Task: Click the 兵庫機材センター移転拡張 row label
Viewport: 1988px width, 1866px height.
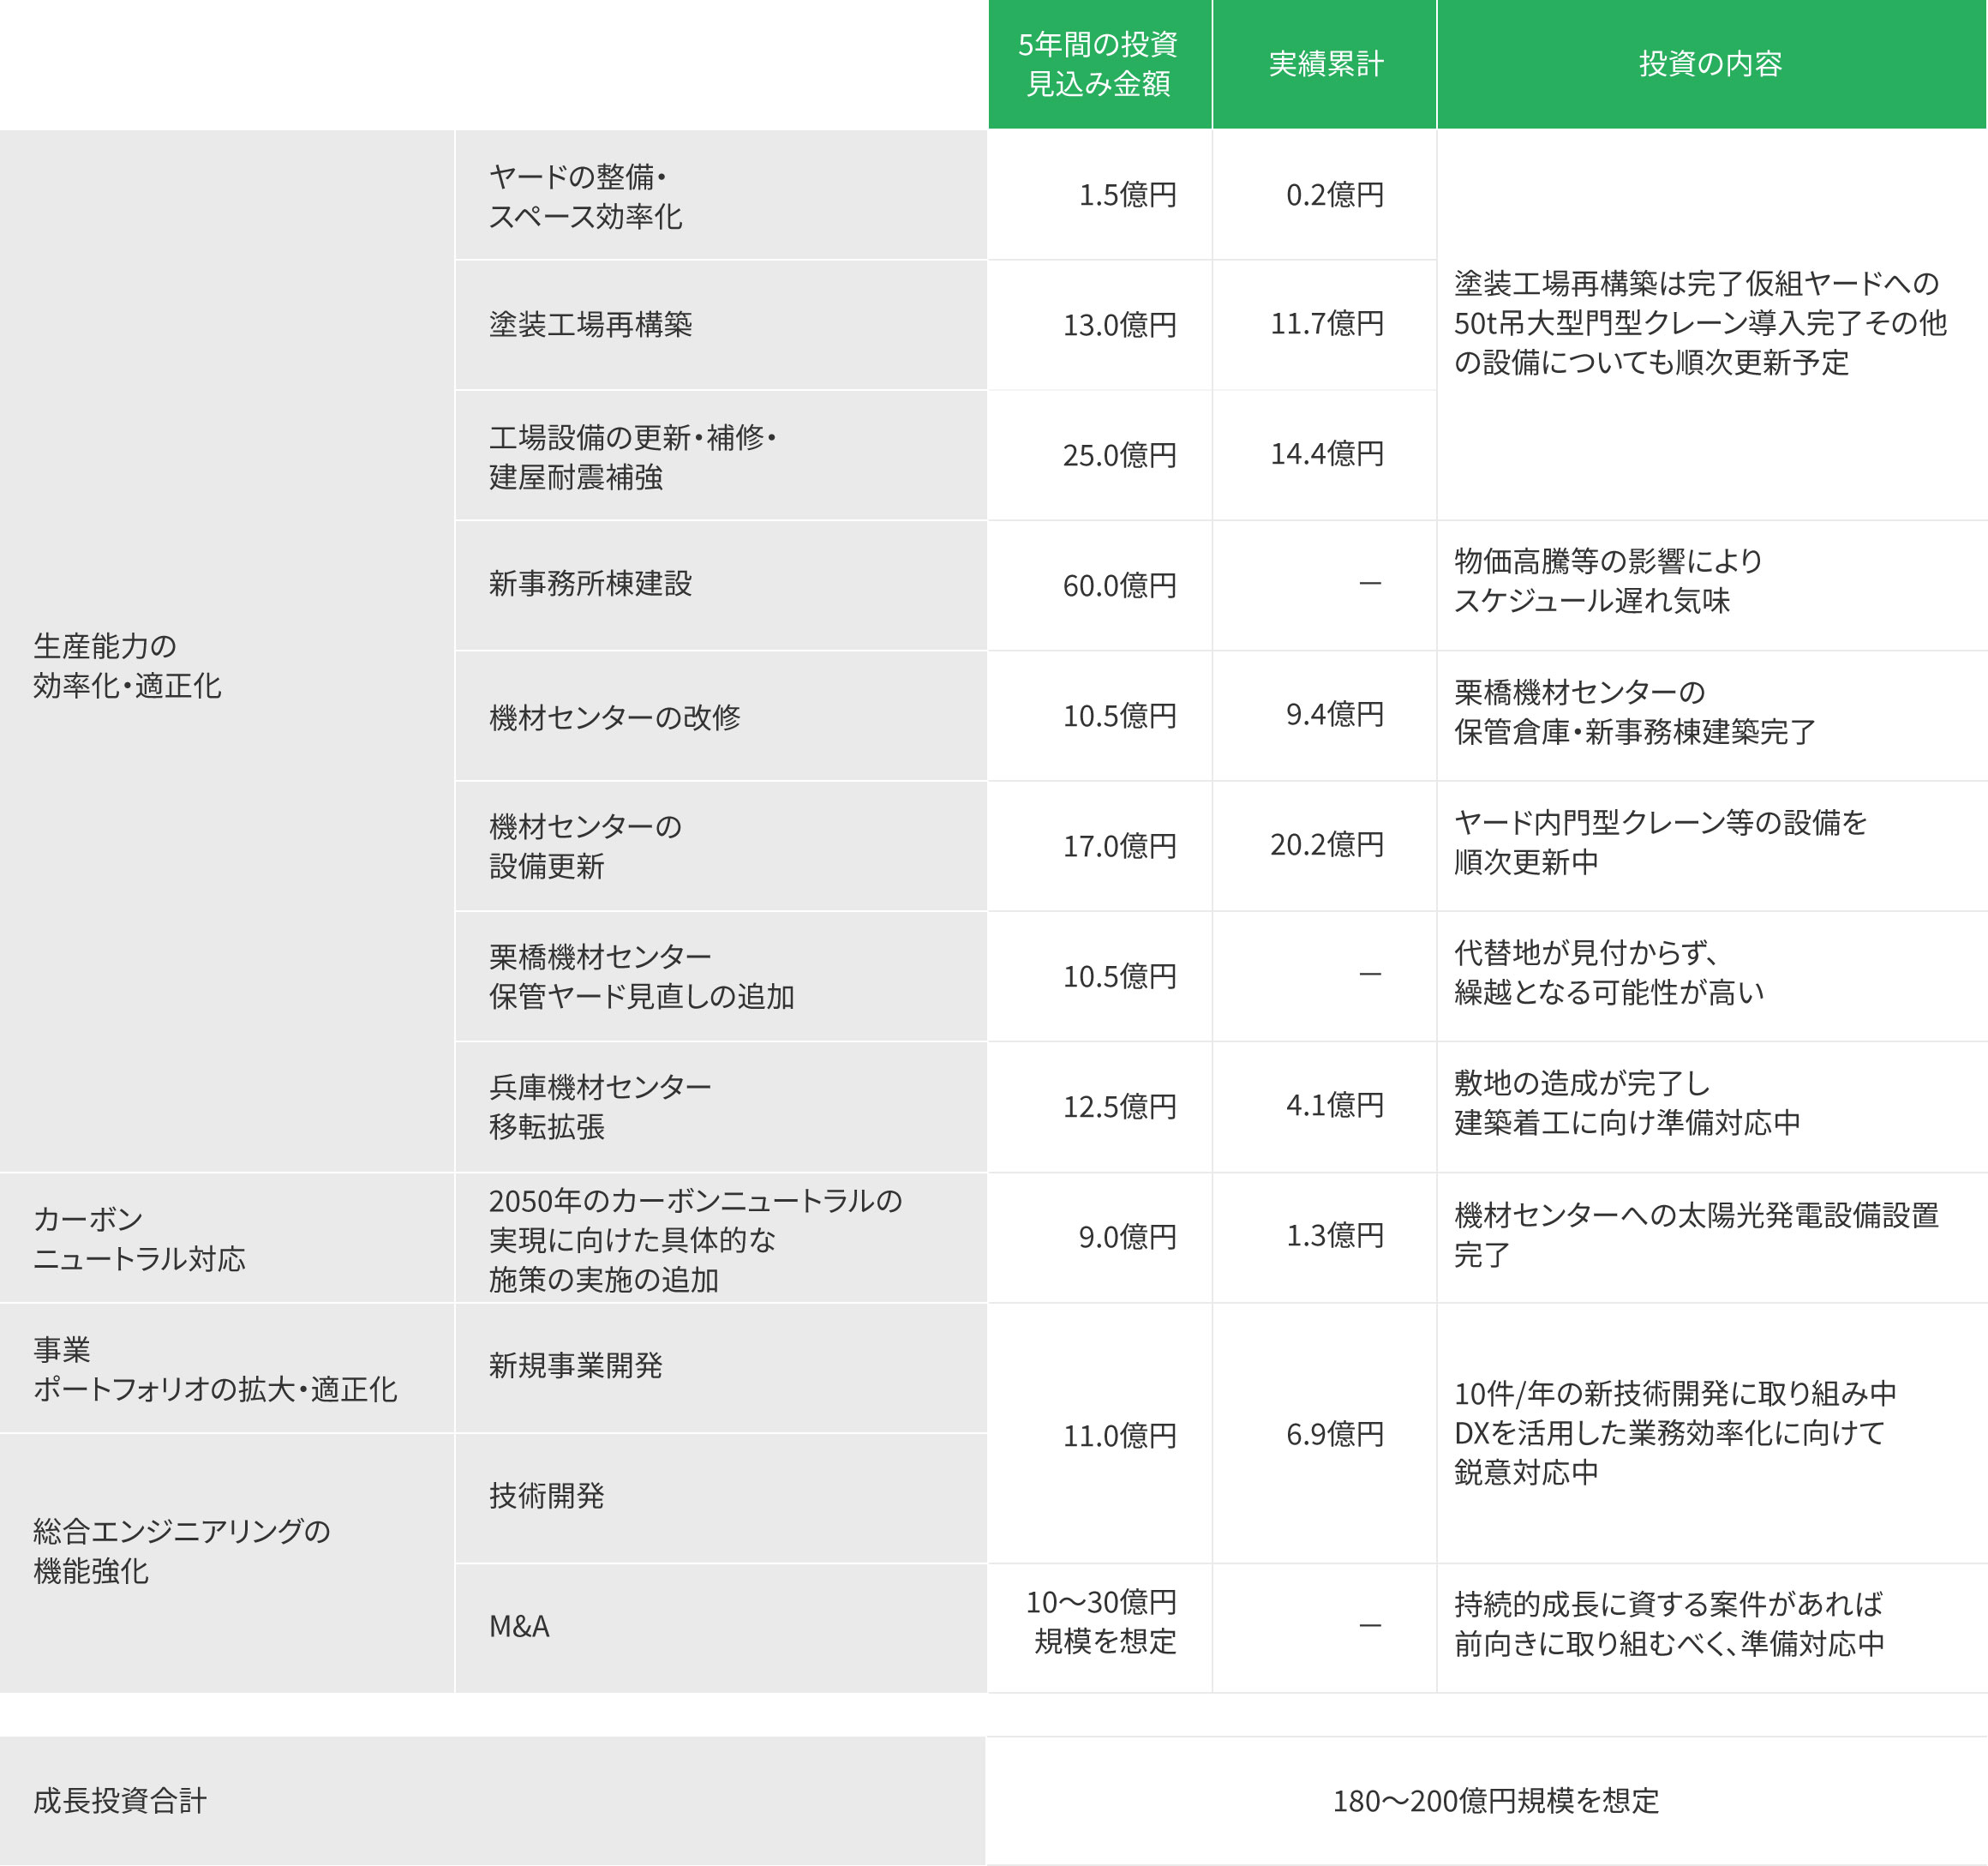Action: pos(600,1107)
